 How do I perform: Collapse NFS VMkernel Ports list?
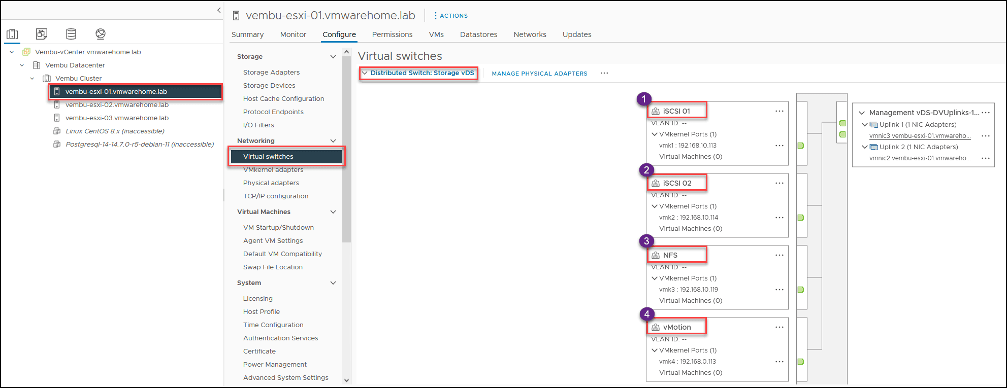pyautogui.click(x=655, y=278)
